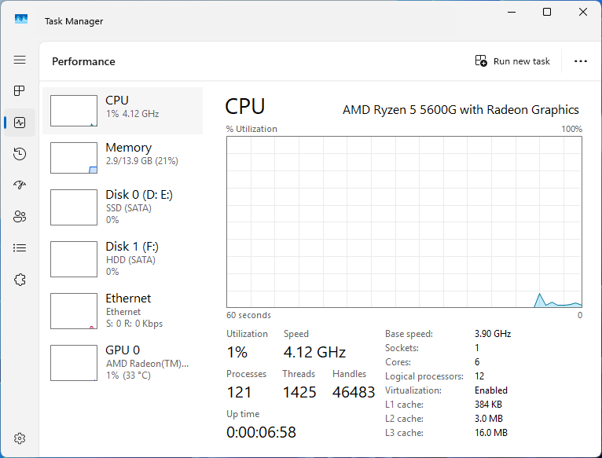Click the L2 cache 3.0 MB value
This screenshot has height=458, width=602.
[x=488, y=419]
